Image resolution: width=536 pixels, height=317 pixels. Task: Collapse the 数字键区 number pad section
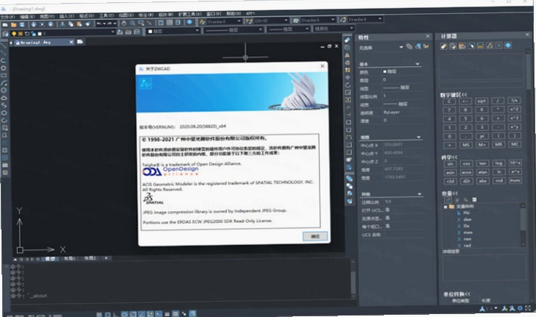coord(454,95)
